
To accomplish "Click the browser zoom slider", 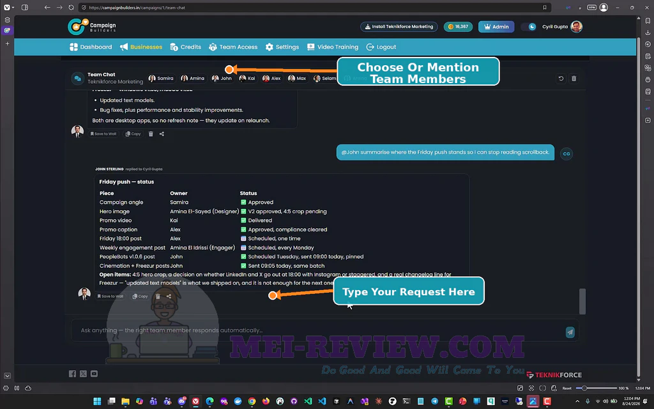I will pyautogui.click(x=597, y=388).
